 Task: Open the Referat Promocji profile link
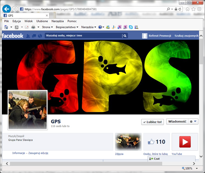pos(160,36)
